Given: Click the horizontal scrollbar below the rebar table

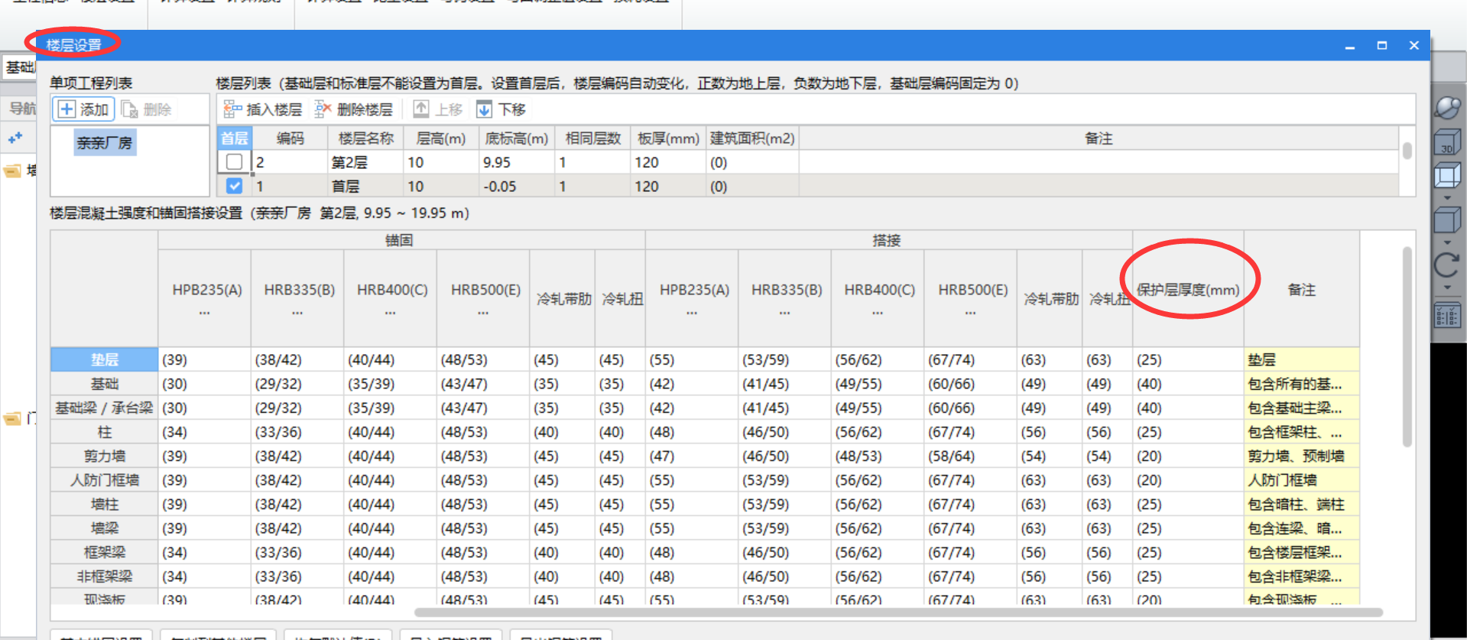Looking at the screenshot, I should click(x=898, y=612).
